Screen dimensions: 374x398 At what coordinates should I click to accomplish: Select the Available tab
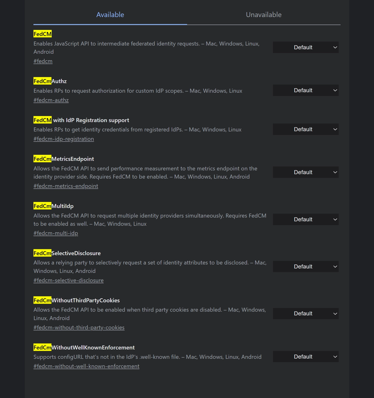110,15
